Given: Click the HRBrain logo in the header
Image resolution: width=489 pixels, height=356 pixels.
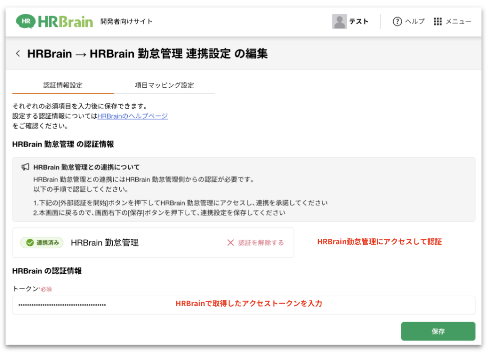Looking at the screenshot, I should 54,21.
